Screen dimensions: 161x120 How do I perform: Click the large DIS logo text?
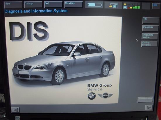click(29, 31)
